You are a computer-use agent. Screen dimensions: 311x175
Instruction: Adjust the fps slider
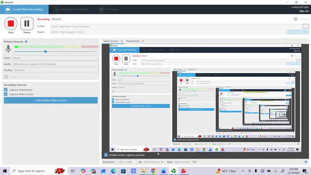click(152, 162)
